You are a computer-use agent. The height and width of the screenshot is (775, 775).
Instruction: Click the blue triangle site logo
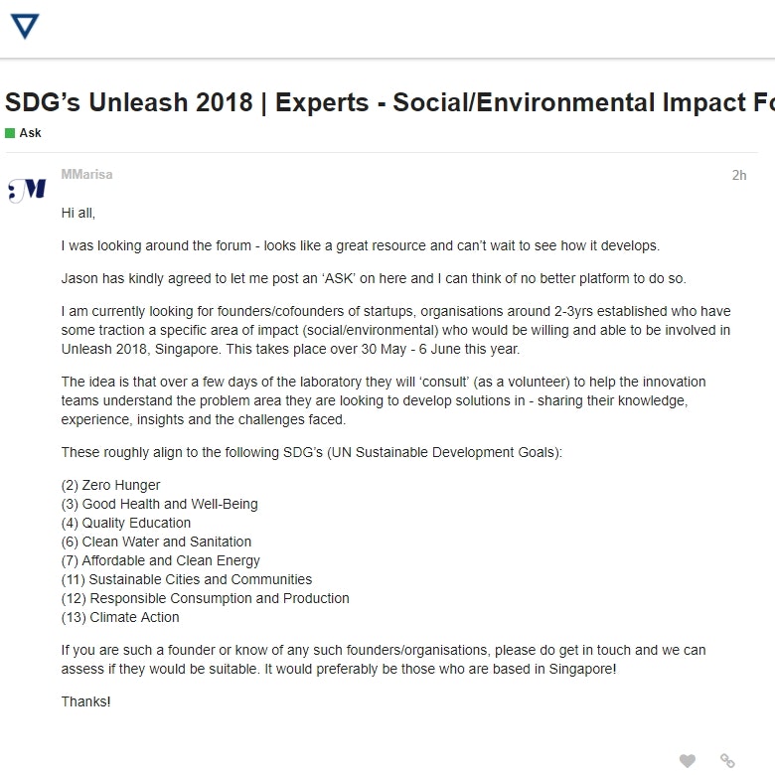click(24, 25)
